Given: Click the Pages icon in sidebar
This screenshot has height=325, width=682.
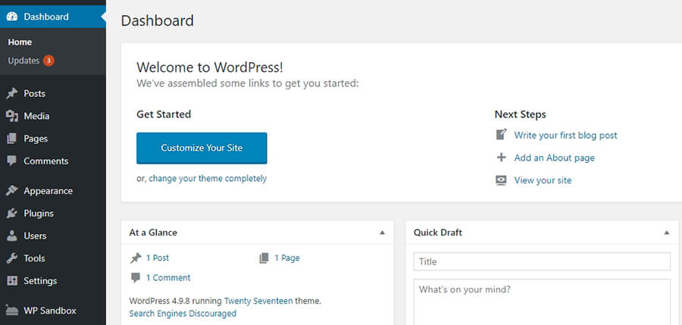Looking at the screenshot, I should click(x=12, y=139).
